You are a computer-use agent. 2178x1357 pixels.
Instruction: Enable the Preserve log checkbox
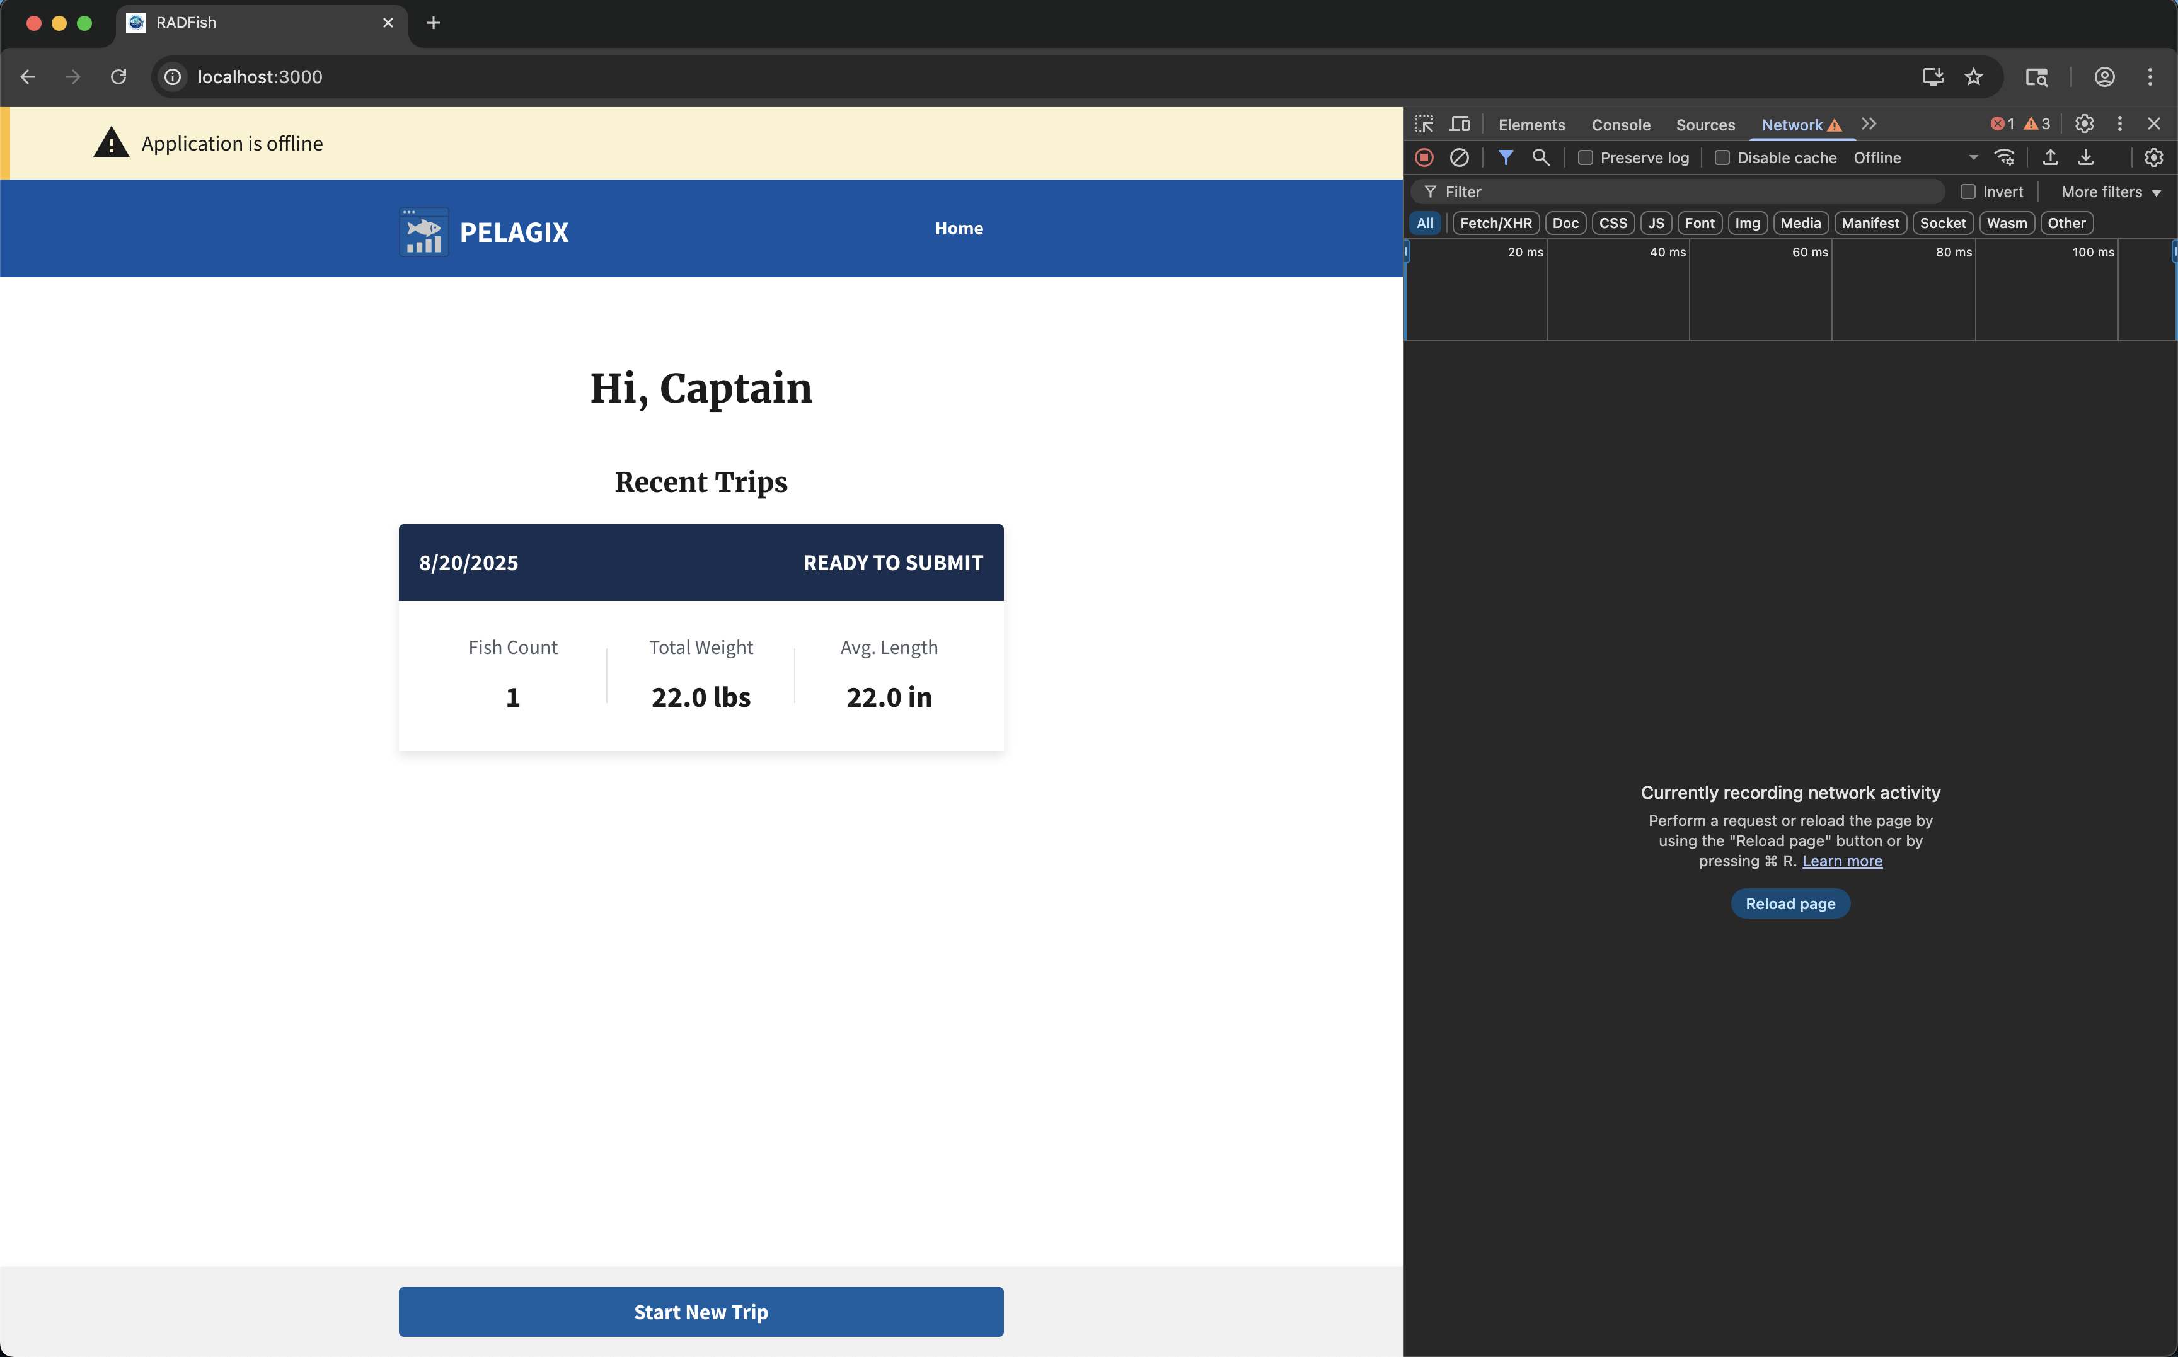coord(1586,158)
